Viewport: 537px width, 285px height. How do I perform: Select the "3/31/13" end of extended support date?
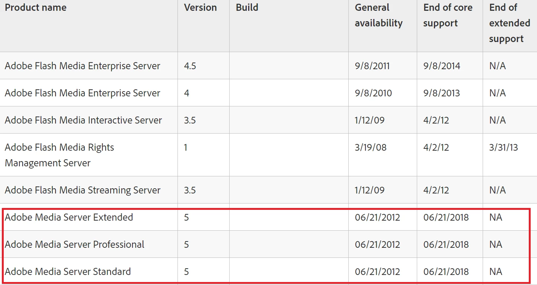click(x=504, y=147)
